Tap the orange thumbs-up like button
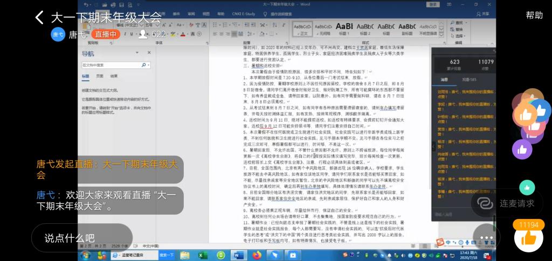Image resolution: width=552 pixels, height=261 pixels. point(528,238)
